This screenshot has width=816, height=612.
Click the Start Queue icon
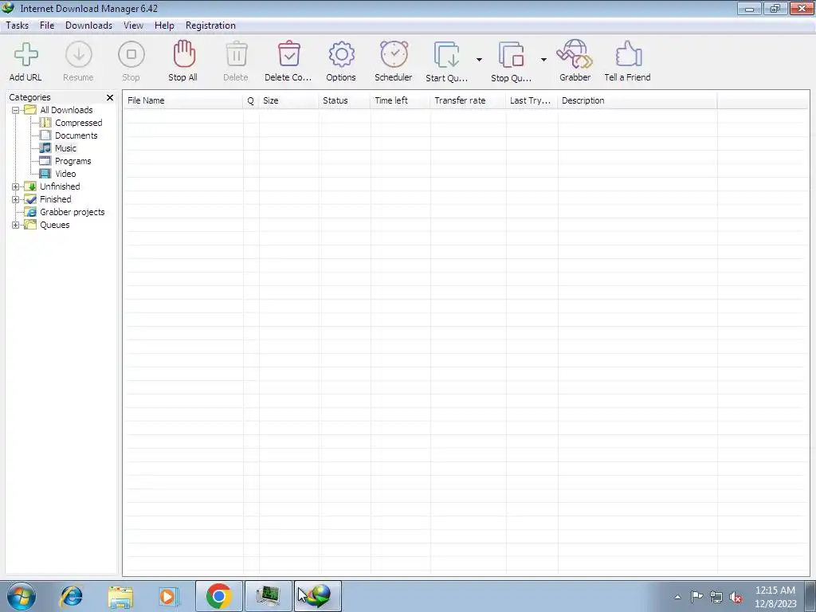click(446, 55)
